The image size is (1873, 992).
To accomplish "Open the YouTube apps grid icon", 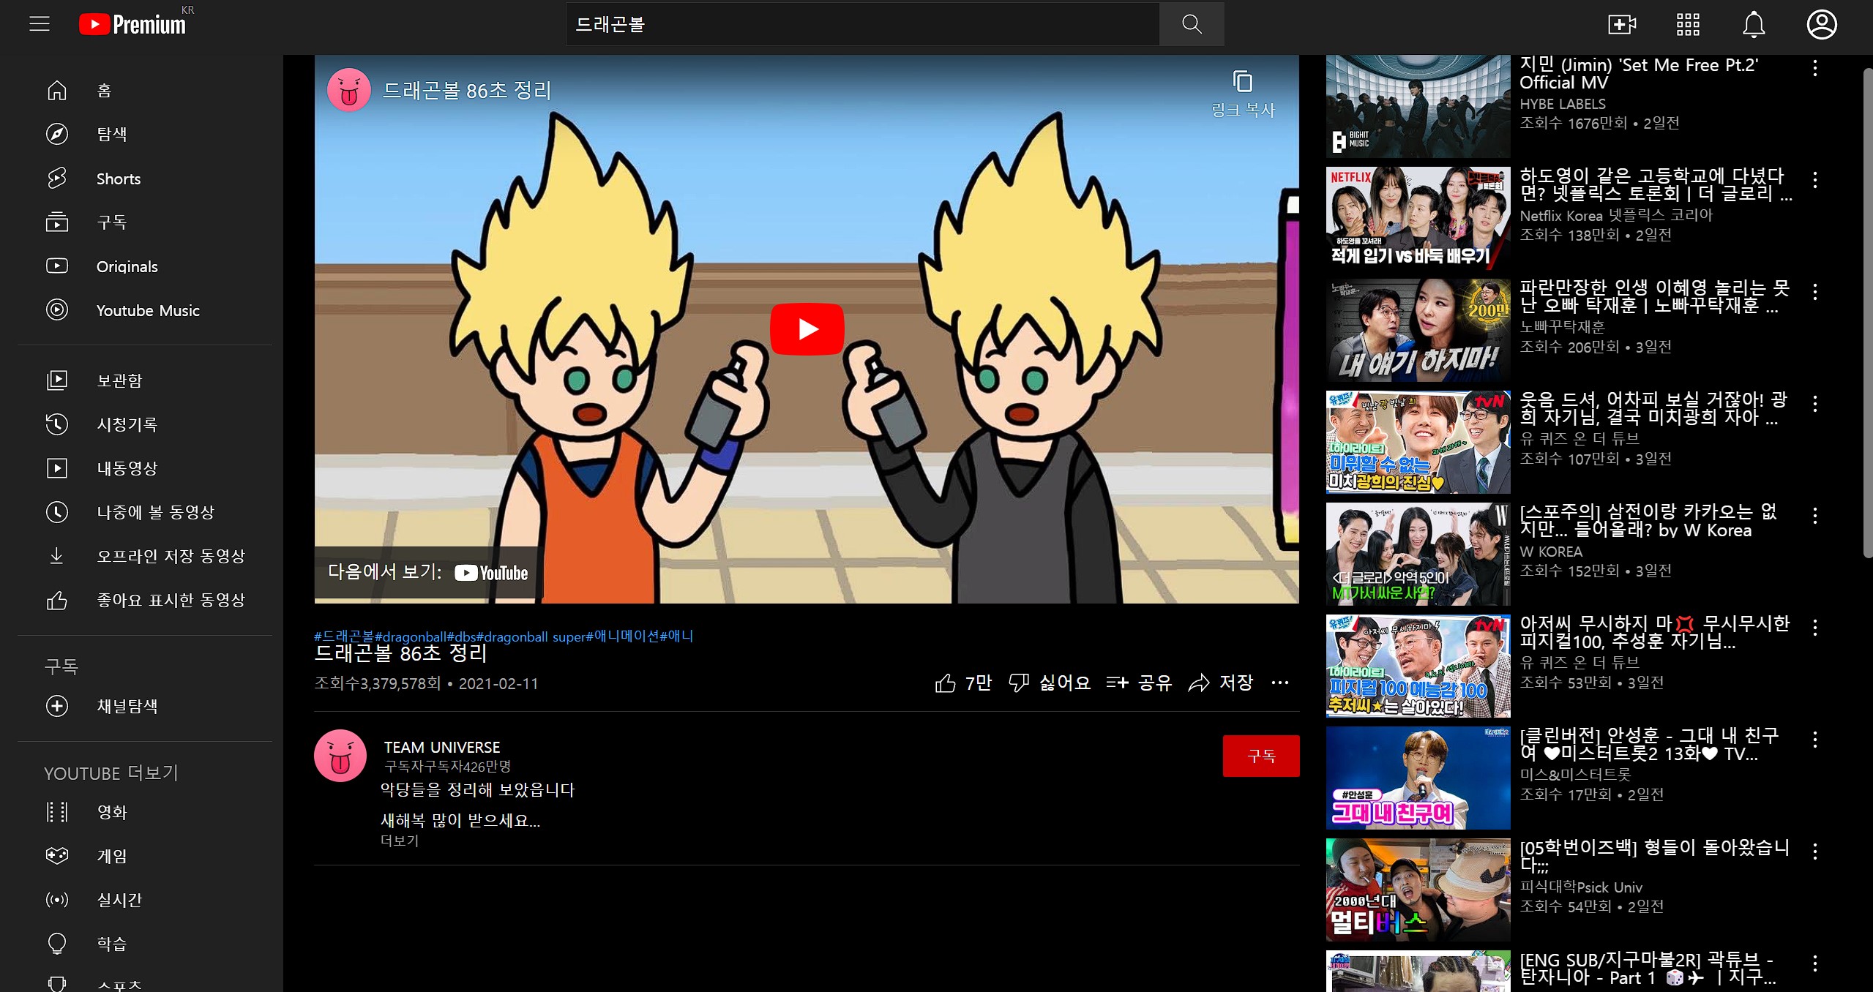I will pos(1687,24).
